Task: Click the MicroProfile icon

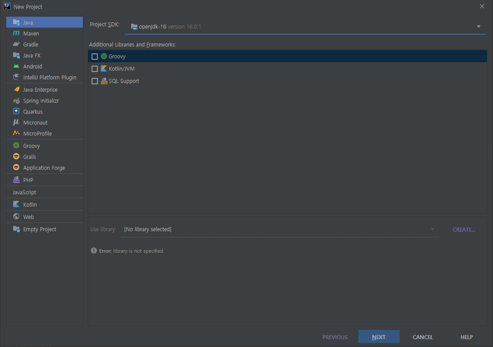Action: click(x=16, y=133)
